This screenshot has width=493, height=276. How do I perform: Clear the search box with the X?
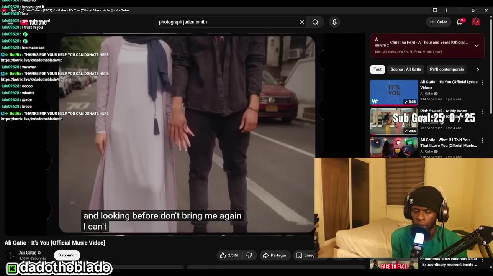click(x=302, y=22)
